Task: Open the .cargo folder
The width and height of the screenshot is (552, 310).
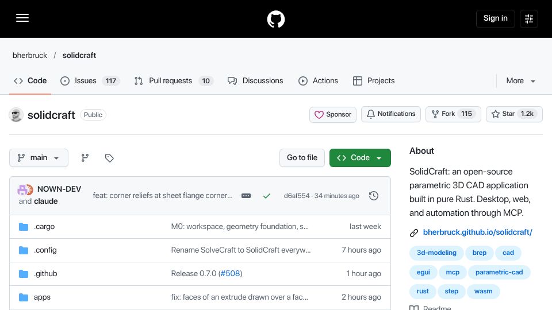Action: click(x=44, y=227)
